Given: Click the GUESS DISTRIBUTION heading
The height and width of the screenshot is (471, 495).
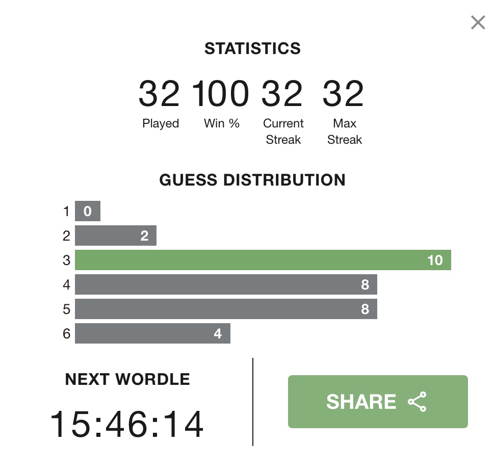Looking at the screenshot, I should pyautogui.click(x=252, y=180).
